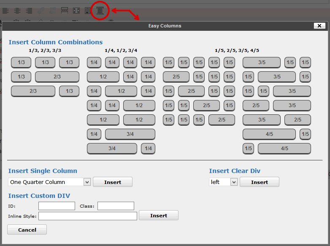Screen dimensions: 330x246
Task: Close the Easy Columns dialog with X
Action: tap(319, 26)
